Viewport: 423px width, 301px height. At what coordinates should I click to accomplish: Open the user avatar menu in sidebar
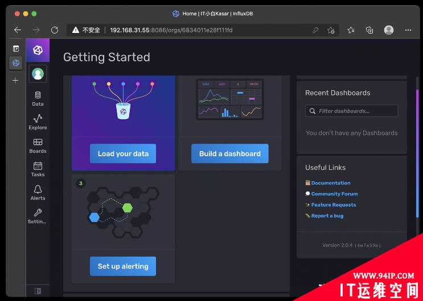38,74
